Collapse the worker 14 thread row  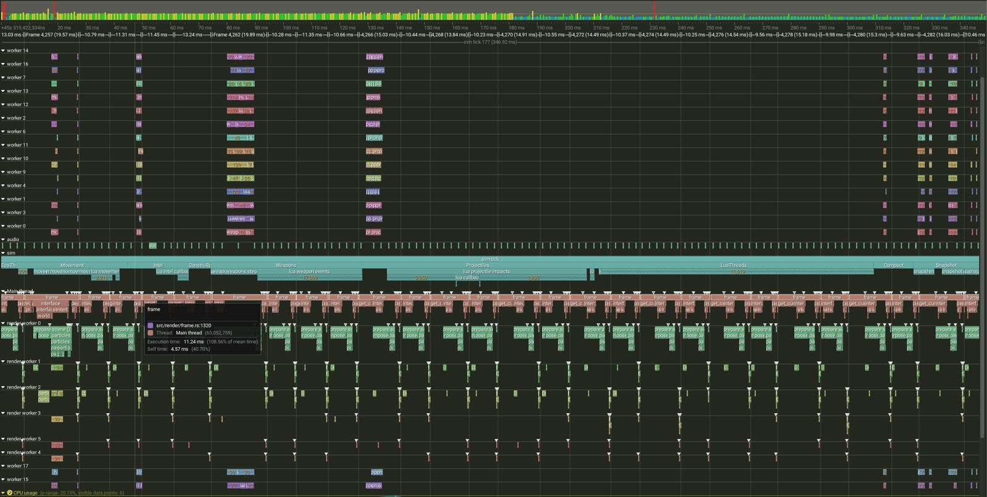coord(3,51)
